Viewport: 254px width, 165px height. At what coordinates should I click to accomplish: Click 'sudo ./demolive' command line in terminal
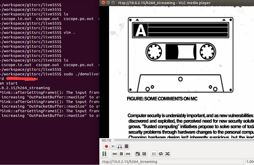pyautogui.click(x=81, y=74)
